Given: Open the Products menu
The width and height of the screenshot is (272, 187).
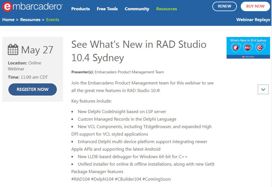Looking at the screenshot, I should pyautogui.click(x=81, y=9).
